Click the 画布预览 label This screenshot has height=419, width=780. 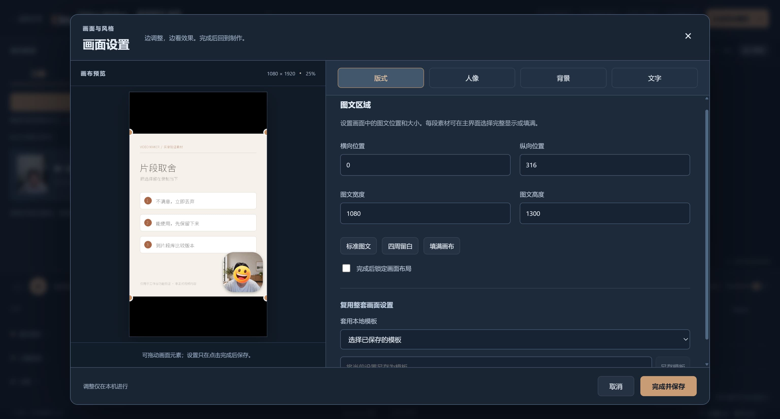pos(93,74)
